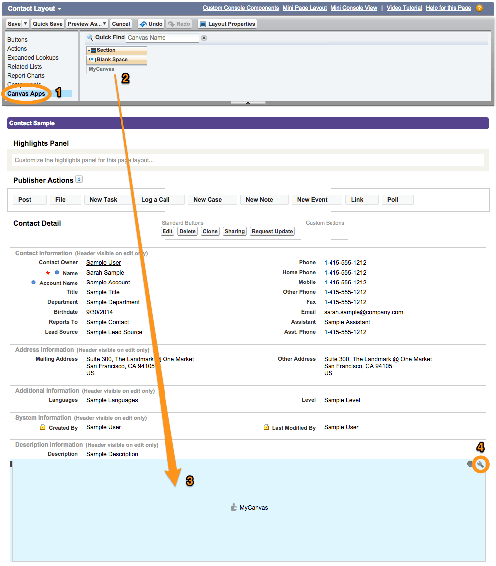496x566 pixels.
Task: Remove MyCanvas using the minus icon
Action: pyautogui.click(x=469, y=464)
